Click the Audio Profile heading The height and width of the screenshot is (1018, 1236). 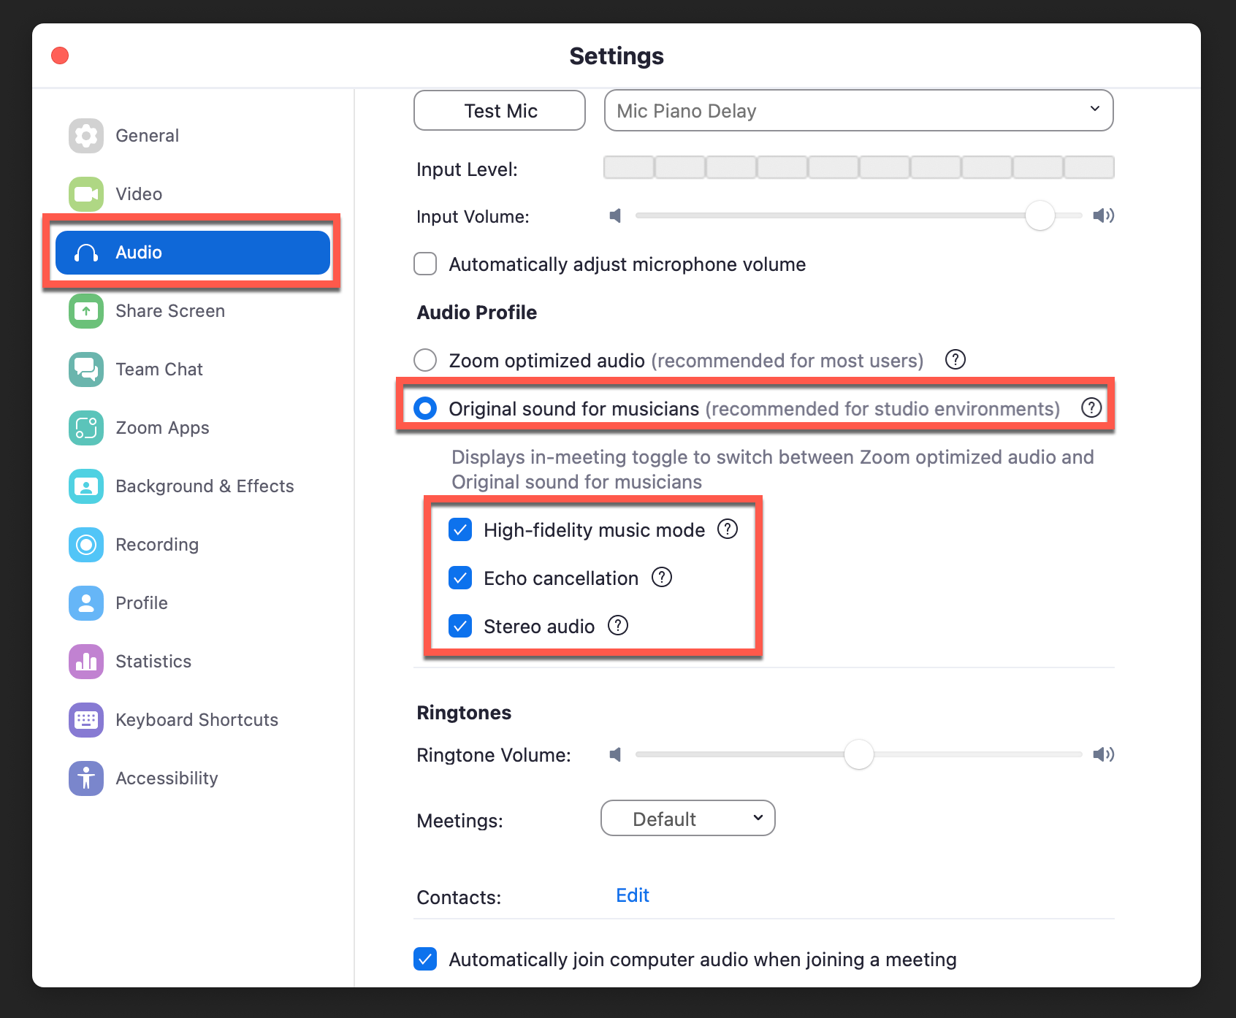[x=477, y=313]
